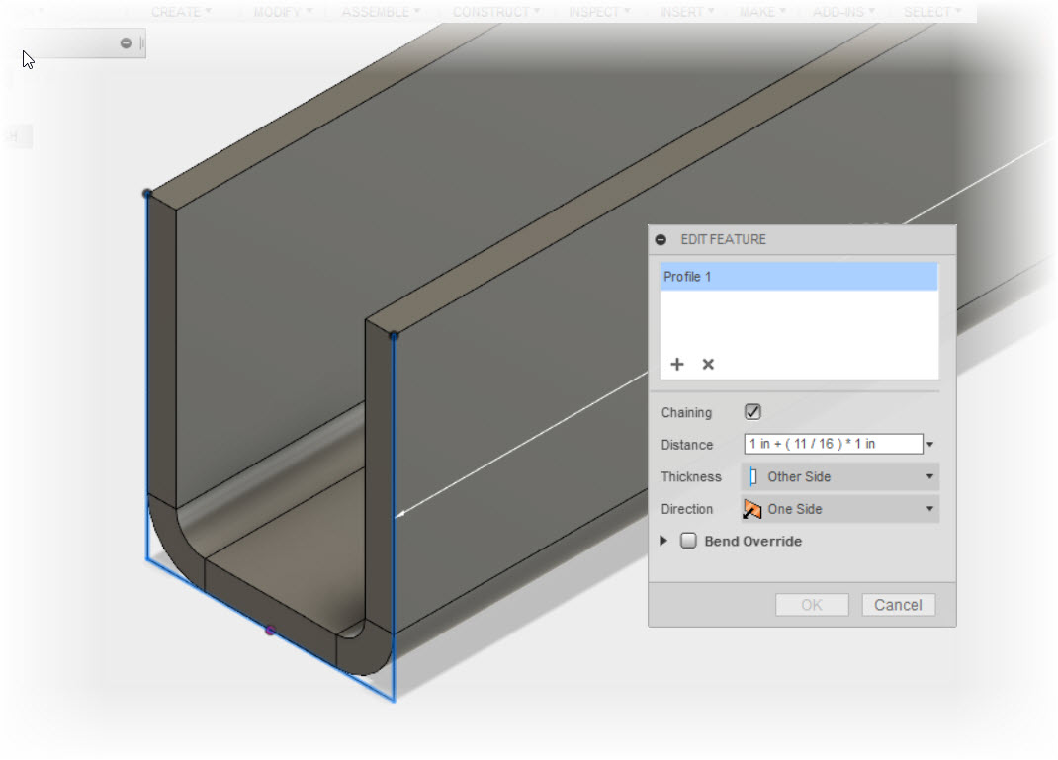Open the MODIFY menu
The height and width of the screenshot is (760, 1058).
coord(280,11)
